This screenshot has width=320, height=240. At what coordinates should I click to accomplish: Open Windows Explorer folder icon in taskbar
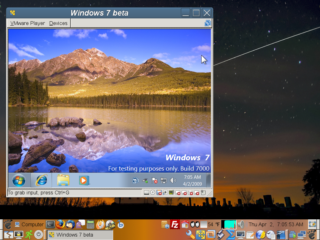63,180
